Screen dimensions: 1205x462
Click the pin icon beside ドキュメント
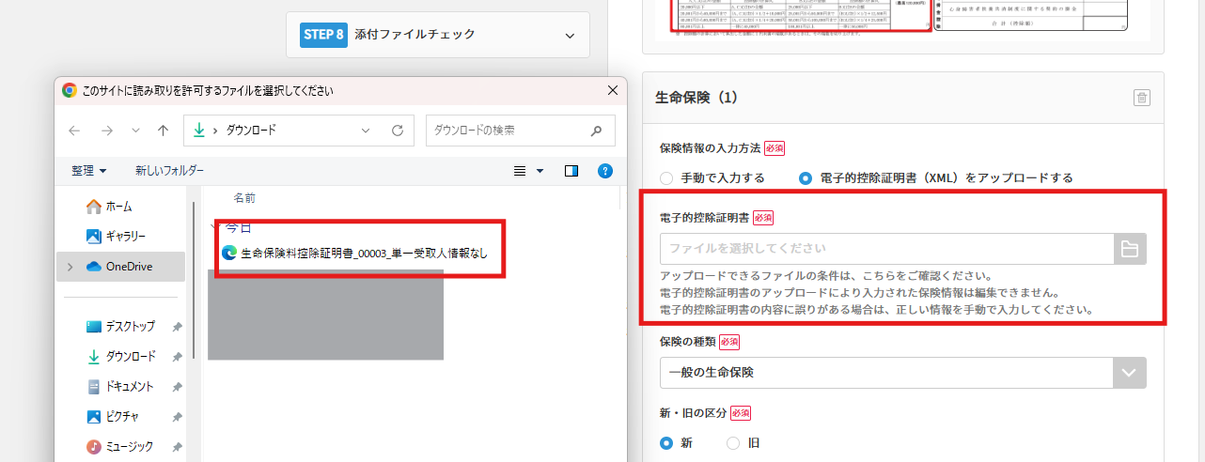pyautogui.click(x=177, y=387)
